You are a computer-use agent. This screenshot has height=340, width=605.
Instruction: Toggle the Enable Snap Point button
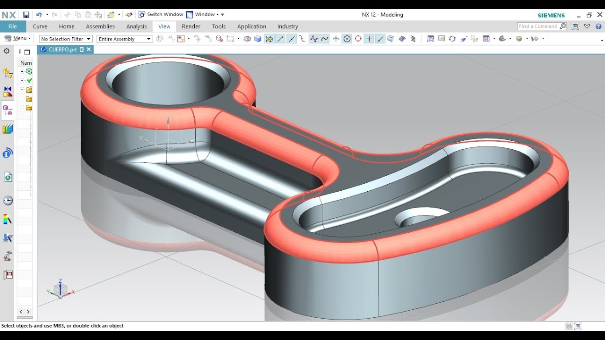pos(269,39)
